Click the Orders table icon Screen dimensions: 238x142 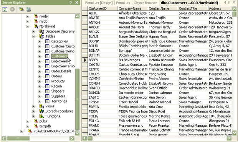coord(47,76)
